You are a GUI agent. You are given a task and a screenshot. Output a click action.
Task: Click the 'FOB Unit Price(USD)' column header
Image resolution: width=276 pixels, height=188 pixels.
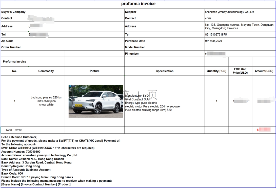pos(240,71)
